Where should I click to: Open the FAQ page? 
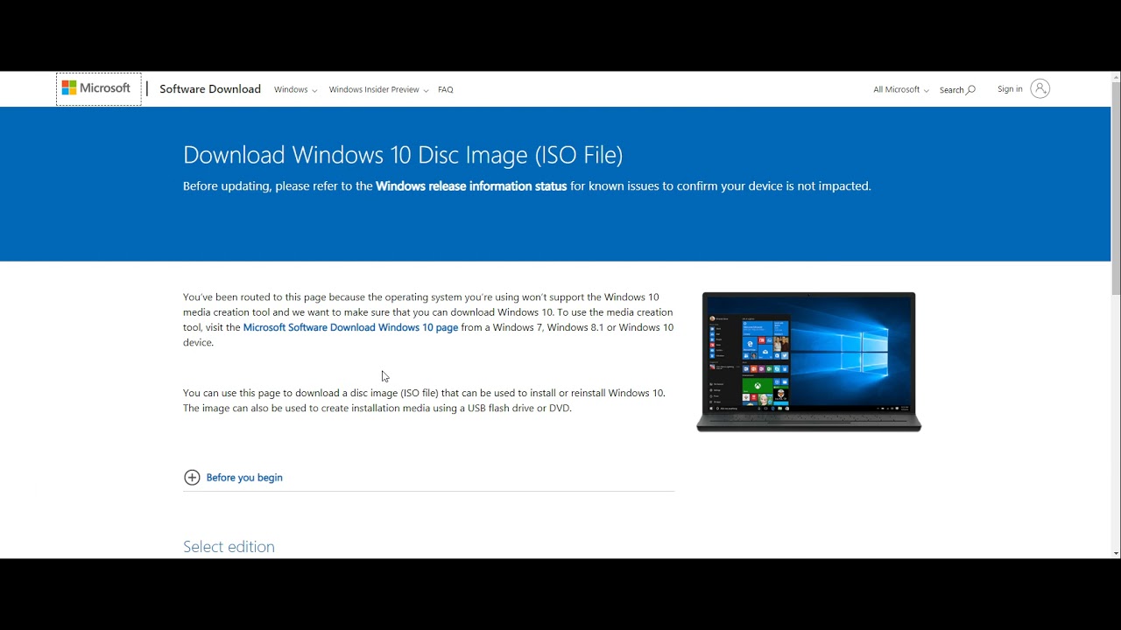click(x=445, y=89)
